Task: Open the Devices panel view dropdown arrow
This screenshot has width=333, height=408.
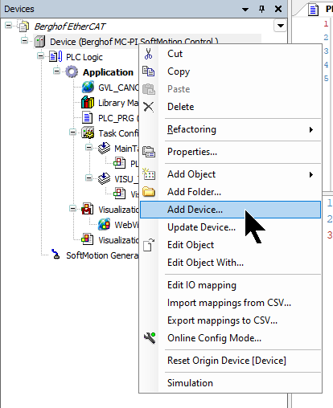Action: pyautogui.click(x=281, y=26)
